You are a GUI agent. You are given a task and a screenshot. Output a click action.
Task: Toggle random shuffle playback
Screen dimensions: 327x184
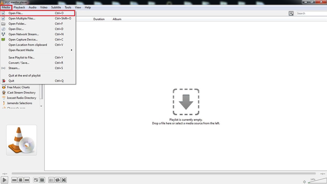click(x=64, y=180)
